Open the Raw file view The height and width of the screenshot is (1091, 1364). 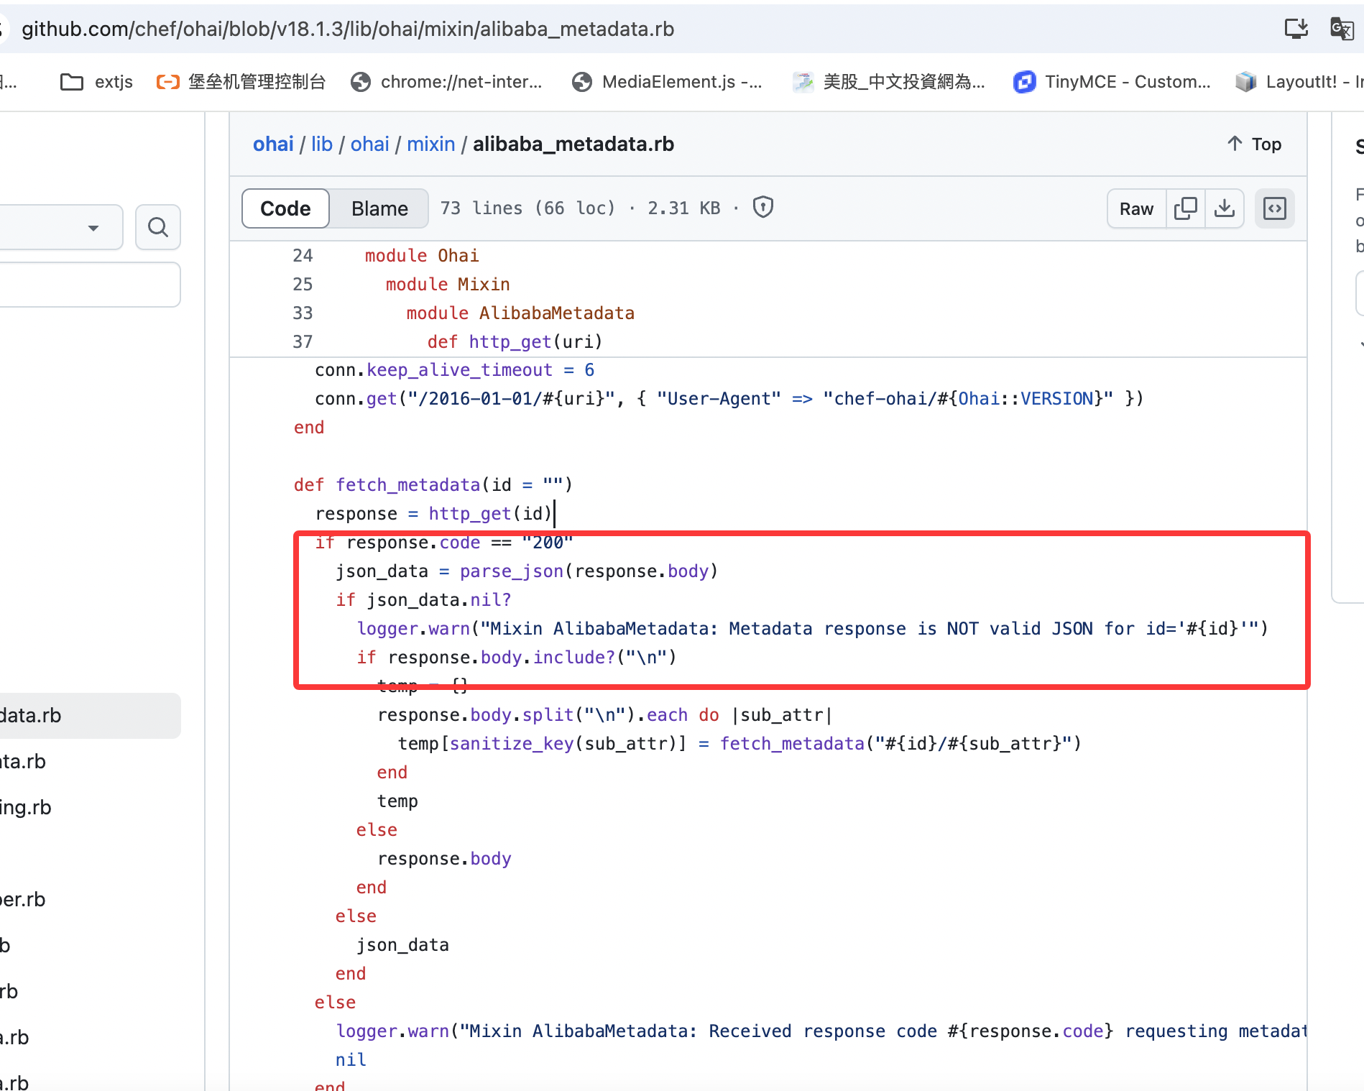click(1136, 209)
